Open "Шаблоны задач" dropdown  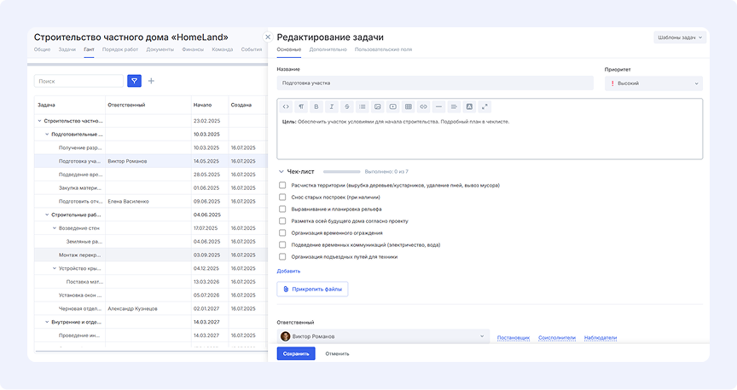pyautogui.click(x=680, y=37)
